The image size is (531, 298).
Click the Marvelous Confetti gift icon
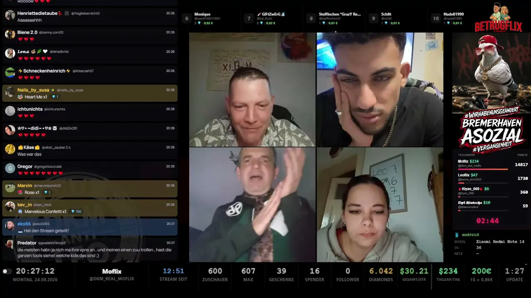(20, 211)
